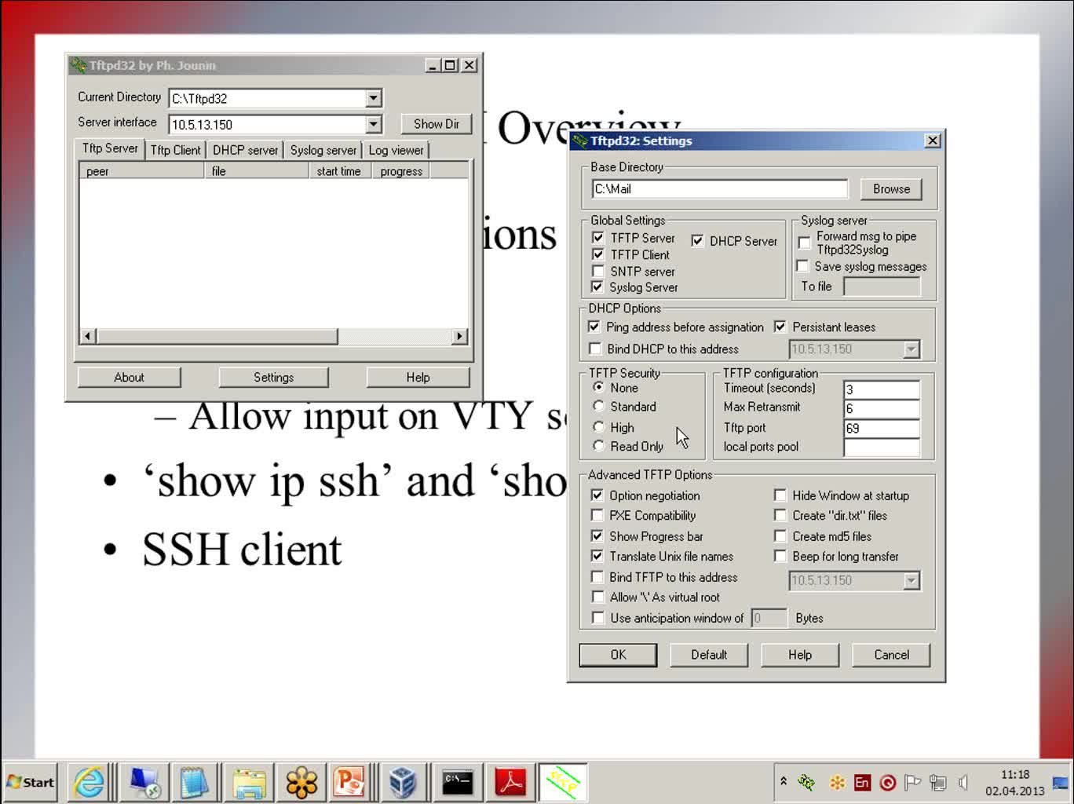Viewport: 1074px width, 804px height.
Task: Click the Show Desktop tray button
Action: pos(1061,782)
